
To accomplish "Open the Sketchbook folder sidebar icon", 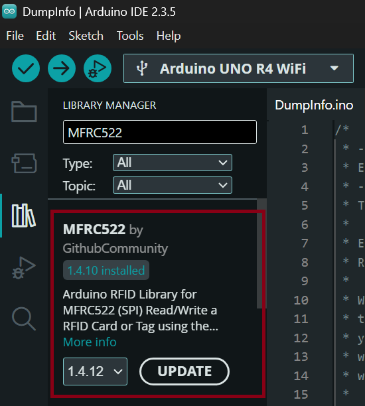I will pos(24,111).
